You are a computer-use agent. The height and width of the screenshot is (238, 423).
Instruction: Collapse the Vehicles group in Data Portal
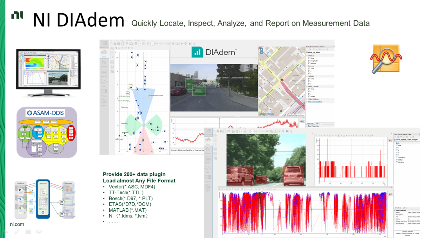click(307, 76)
